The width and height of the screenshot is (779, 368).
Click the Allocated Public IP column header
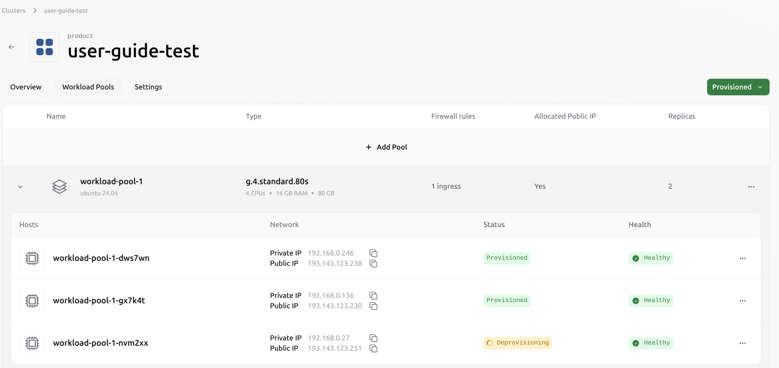click(565, 116)
